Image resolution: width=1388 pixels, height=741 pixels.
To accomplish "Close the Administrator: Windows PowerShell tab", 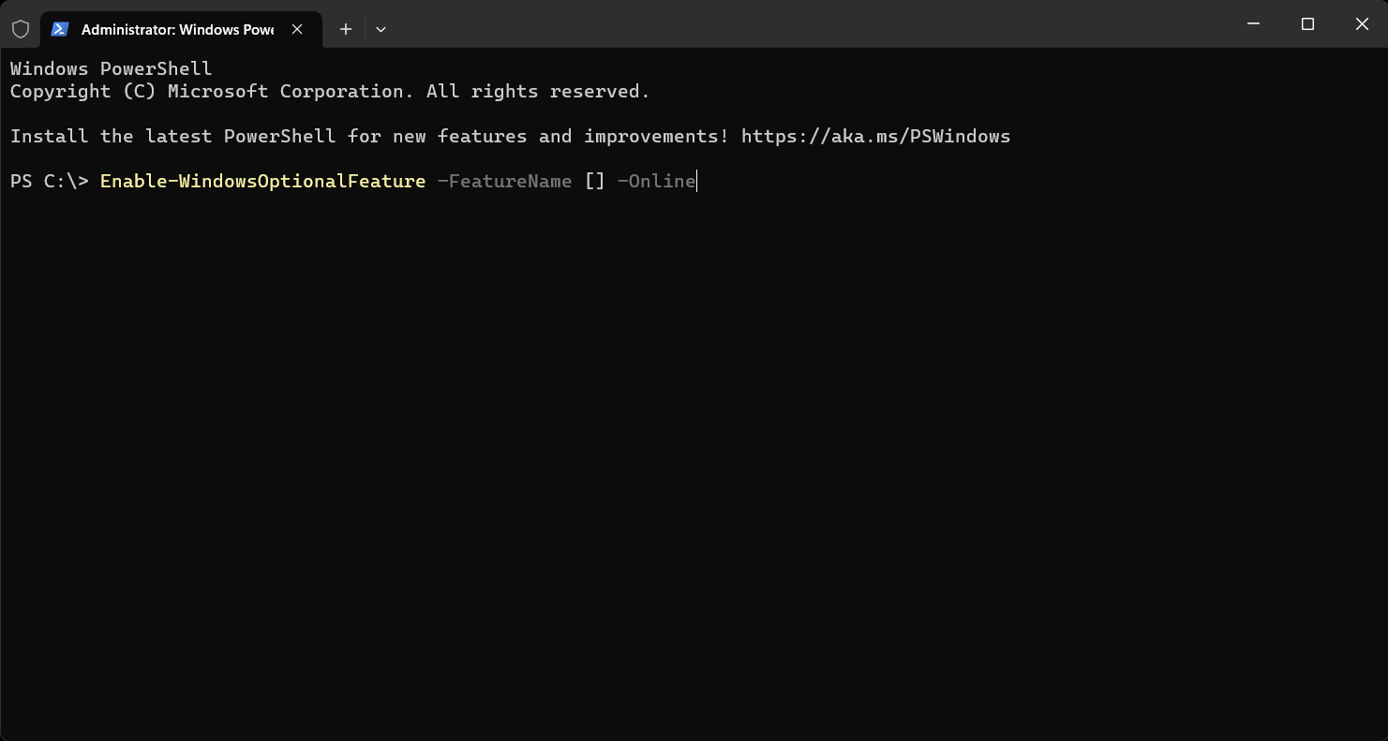I will tap(297, 29).
